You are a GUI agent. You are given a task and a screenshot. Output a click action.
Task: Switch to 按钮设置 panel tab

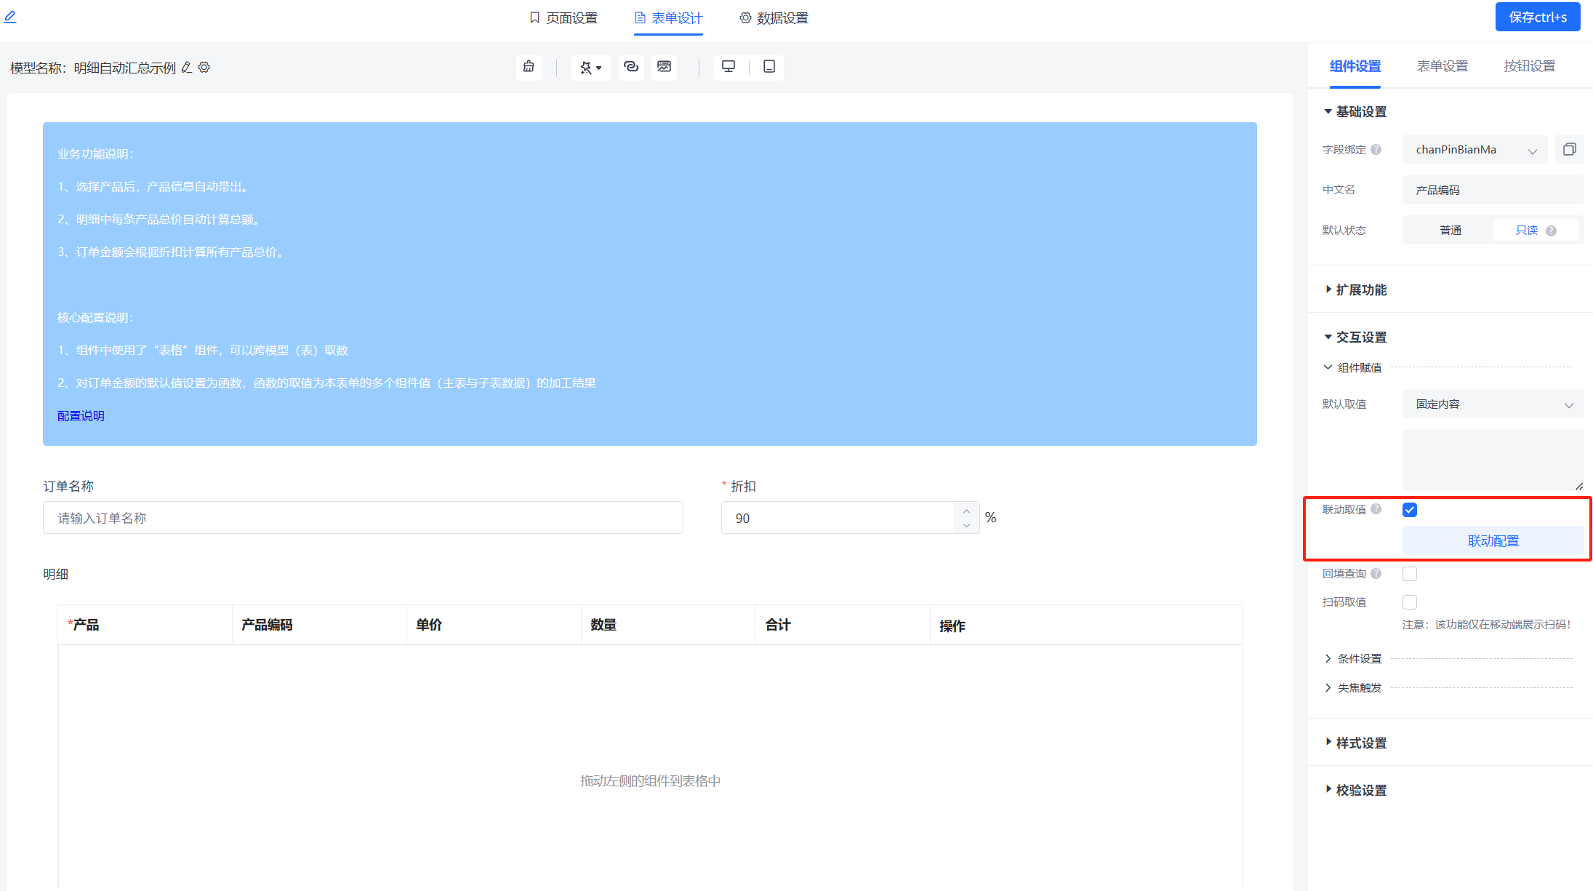(x=1530, y=66)
